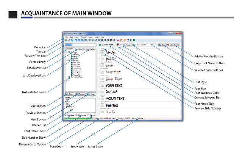The image size is (242, 164).
Task: Select Script Fonts in Custom List
Action: [77, 69]
